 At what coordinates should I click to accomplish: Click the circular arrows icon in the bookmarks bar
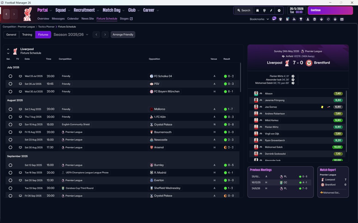click(328, 19)
